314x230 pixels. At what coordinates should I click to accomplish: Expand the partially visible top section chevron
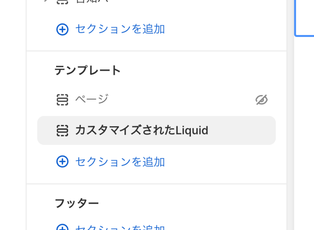pyautogui.click(x=46, y=1)
